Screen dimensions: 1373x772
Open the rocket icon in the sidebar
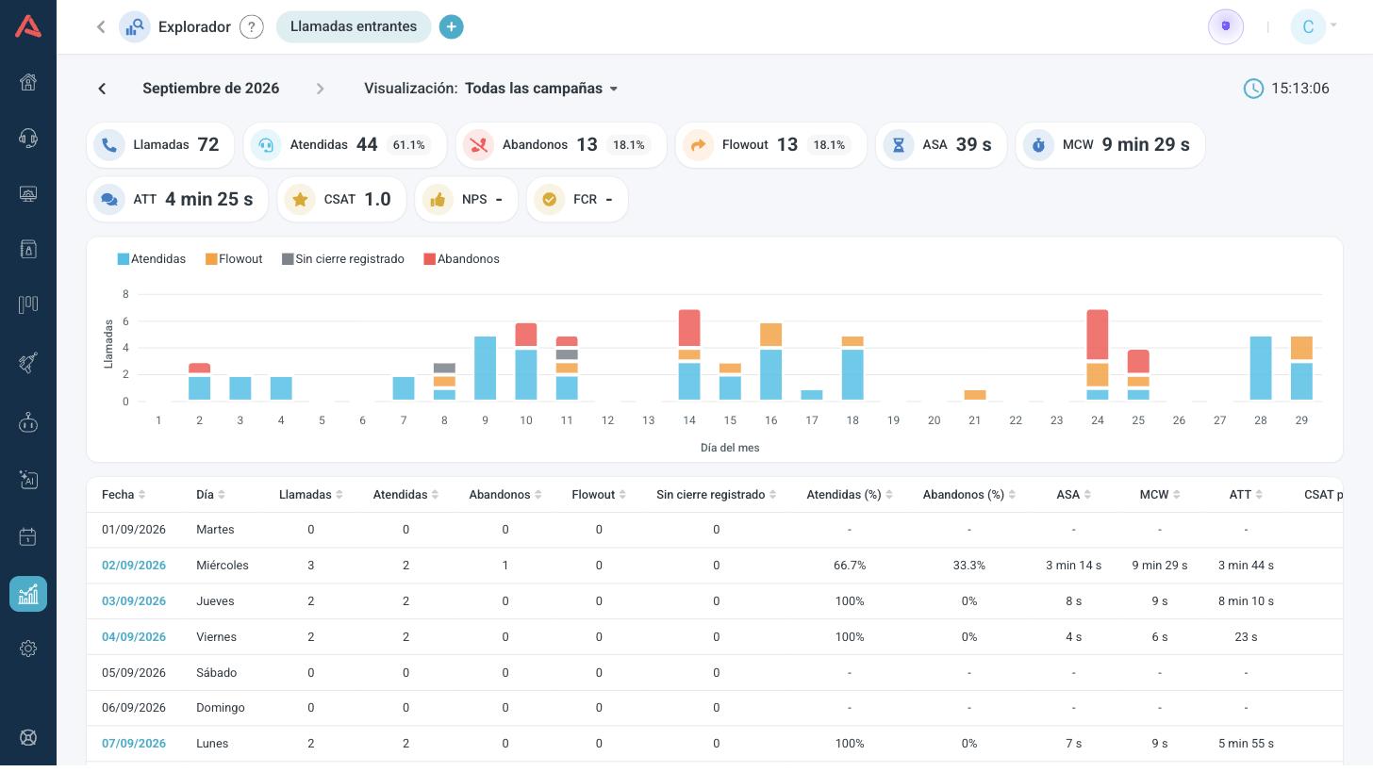[28, 363]
